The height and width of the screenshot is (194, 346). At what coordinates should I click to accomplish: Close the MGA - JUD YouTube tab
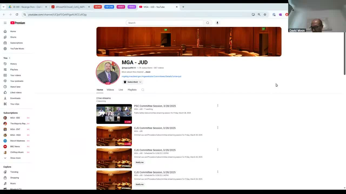(177, 7)
